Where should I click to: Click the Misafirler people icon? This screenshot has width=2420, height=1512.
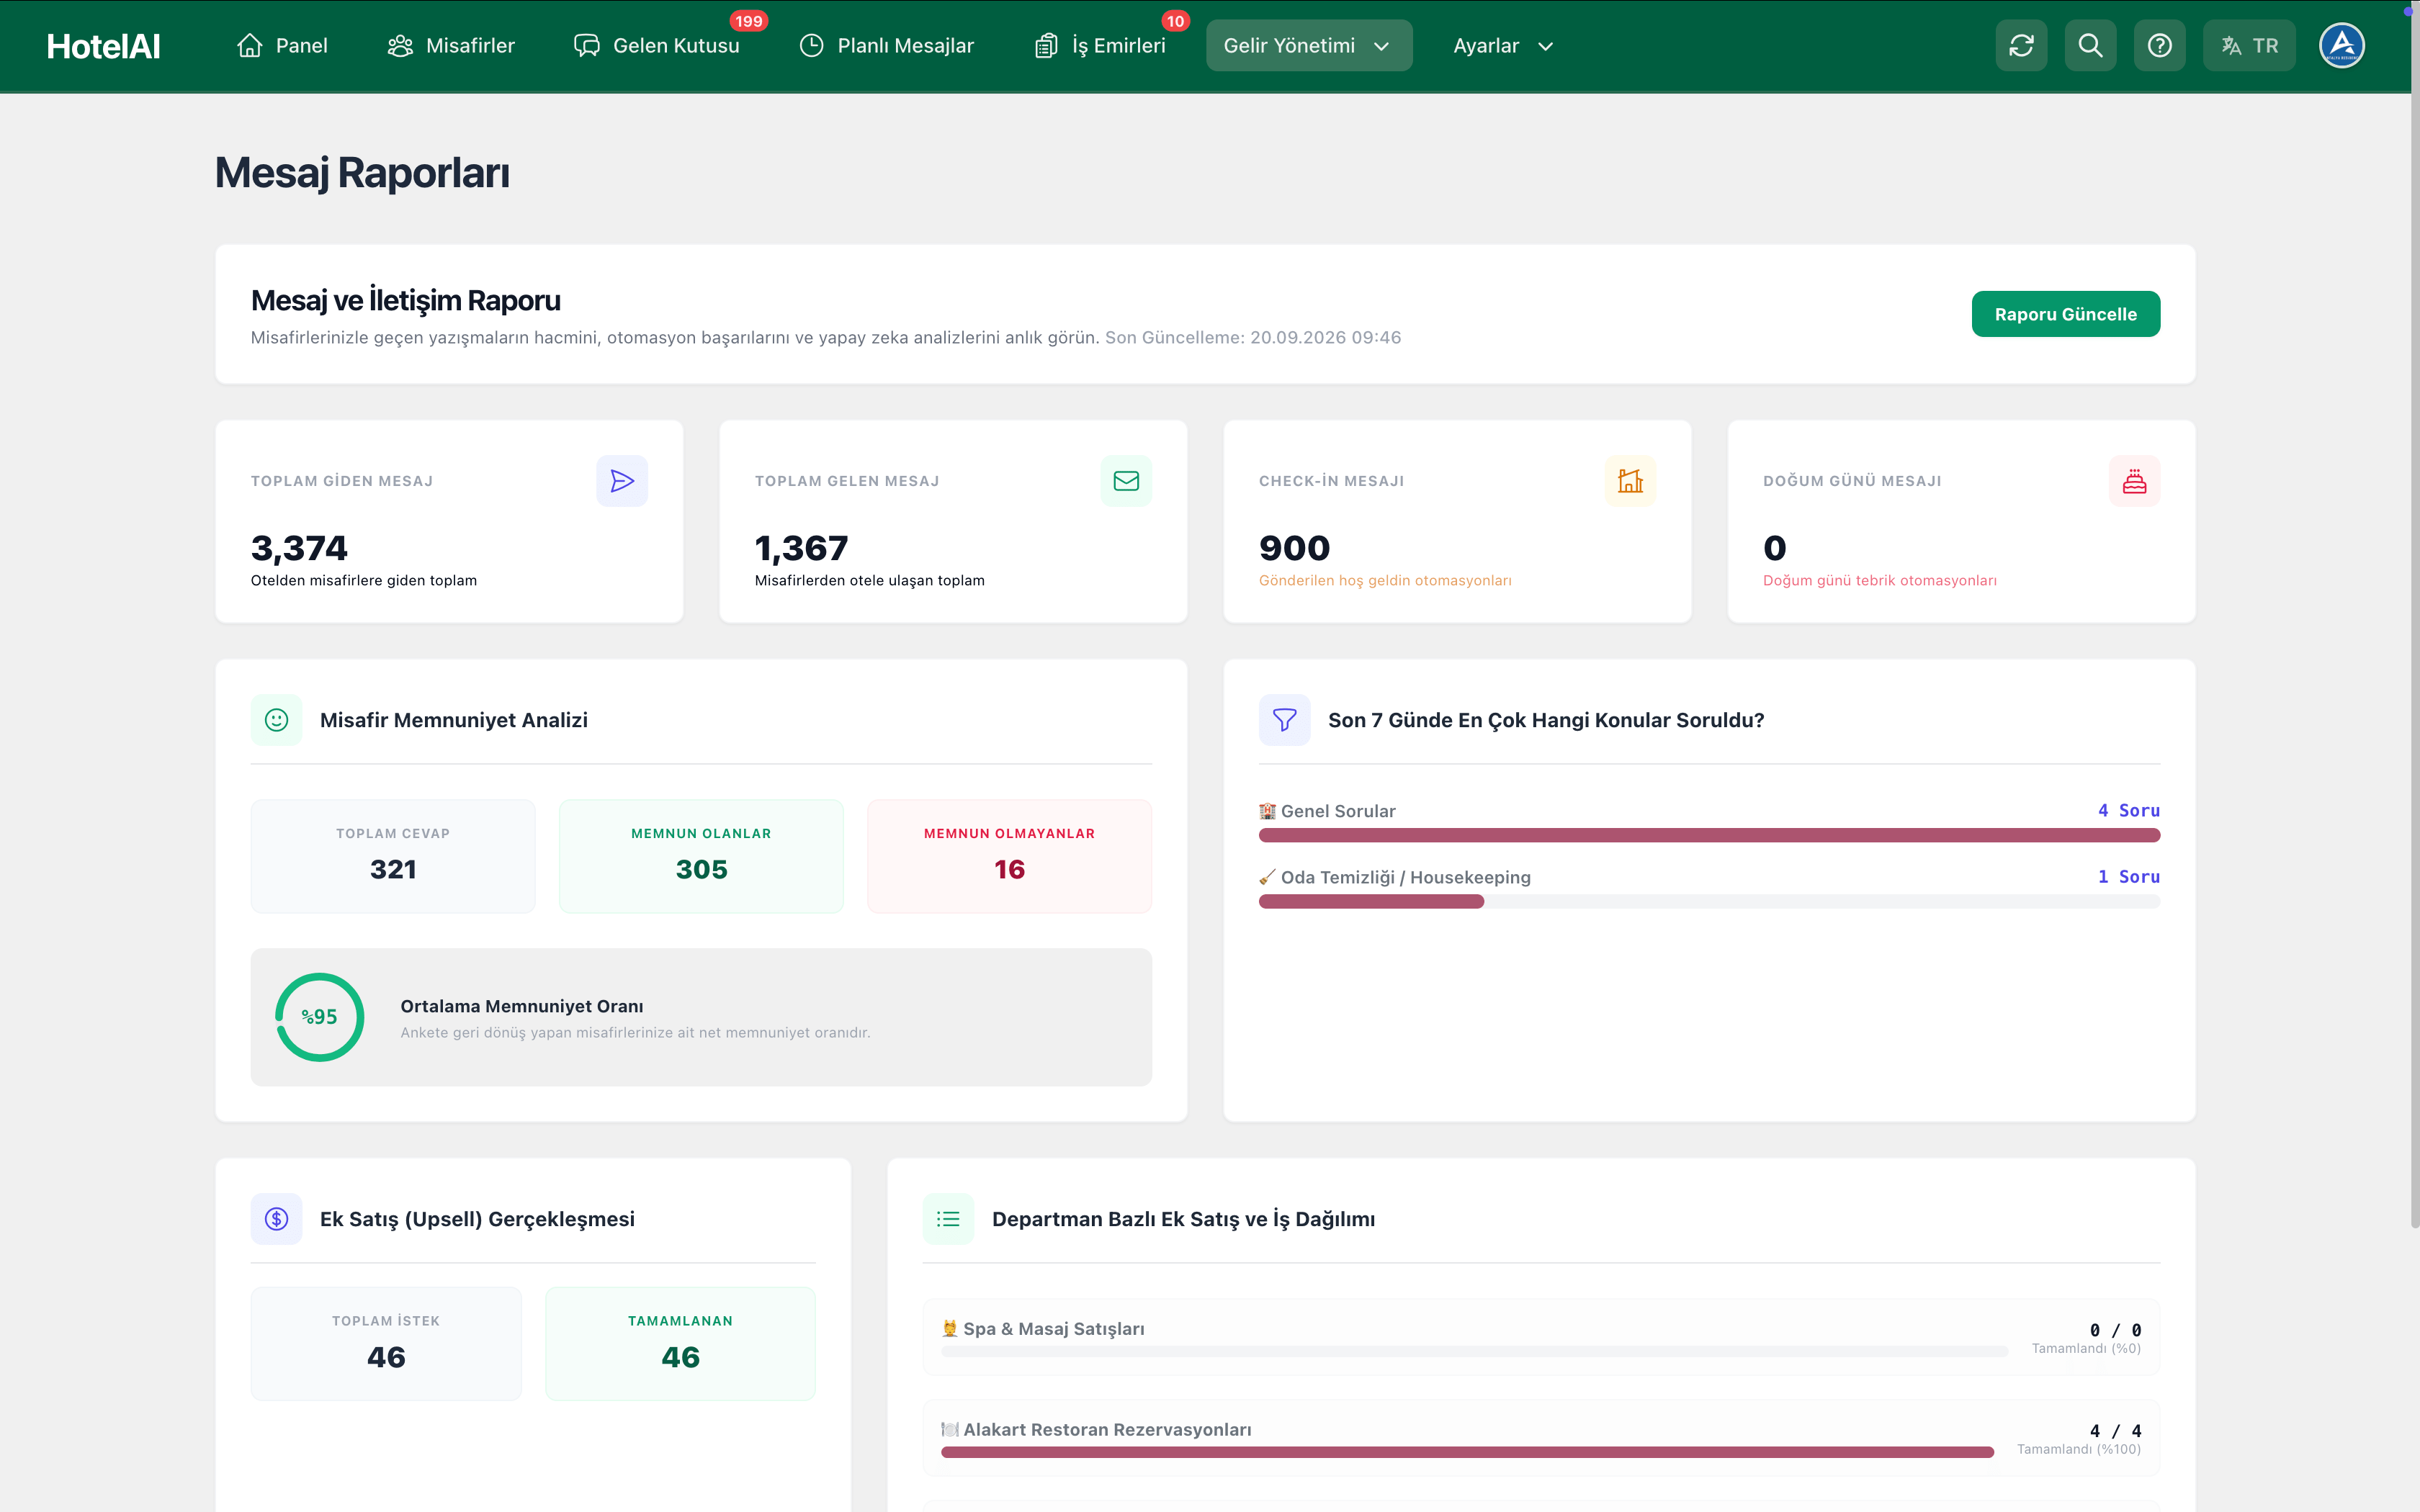click(400, 46)
